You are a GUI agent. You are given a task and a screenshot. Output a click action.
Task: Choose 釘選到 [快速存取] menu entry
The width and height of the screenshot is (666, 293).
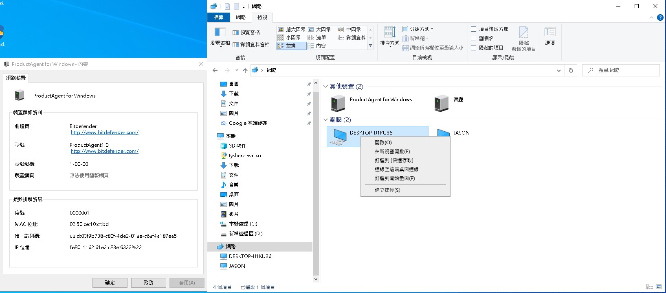coord(405,161)
